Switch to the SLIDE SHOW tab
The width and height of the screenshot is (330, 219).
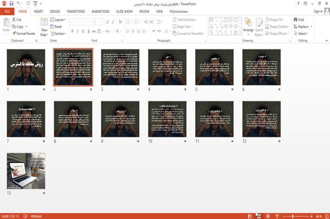(124, 12)
